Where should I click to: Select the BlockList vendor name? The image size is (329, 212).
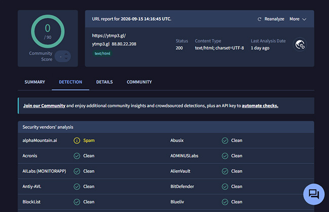pyautogui.click(x=31, y=202)
